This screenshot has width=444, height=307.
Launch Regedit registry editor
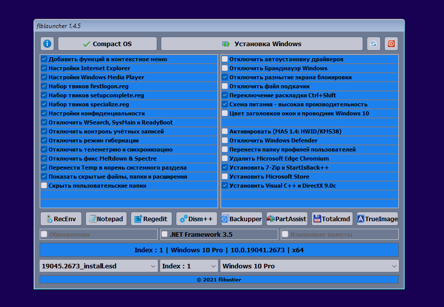pos(151,219)
